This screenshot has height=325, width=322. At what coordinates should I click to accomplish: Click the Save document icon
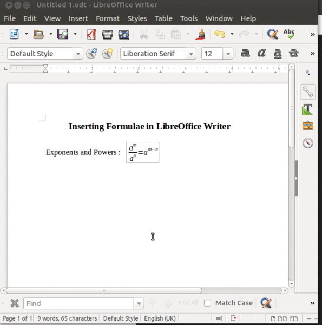pyautogui.click(x=63, y=34)
